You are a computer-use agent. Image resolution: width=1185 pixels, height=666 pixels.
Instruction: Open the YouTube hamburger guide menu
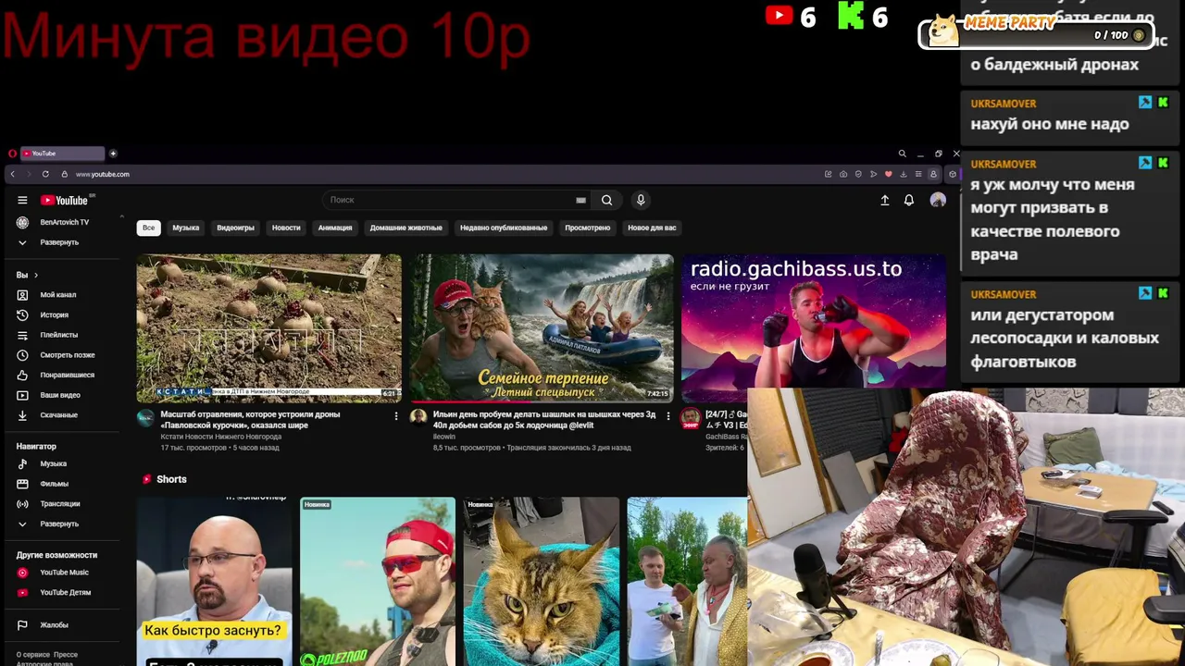(22, 200)
